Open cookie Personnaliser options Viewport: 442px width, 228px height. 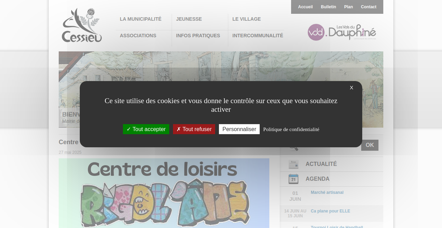(239, 129)
